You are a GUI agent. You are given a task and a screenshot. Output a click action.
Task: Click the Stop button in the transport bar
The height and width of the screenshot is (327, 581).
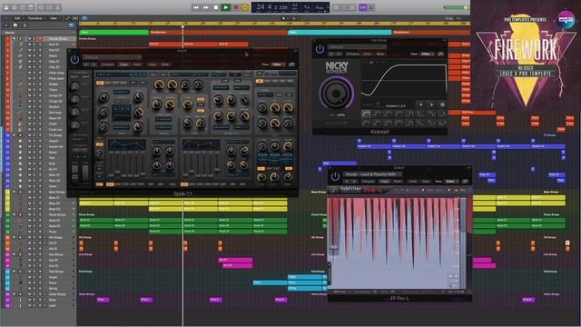[x=216, y=7]
